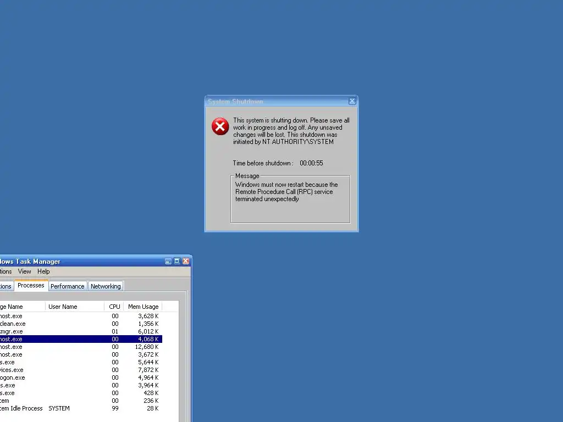Select the process using 4,964 K memory

(x=81, y=377)
